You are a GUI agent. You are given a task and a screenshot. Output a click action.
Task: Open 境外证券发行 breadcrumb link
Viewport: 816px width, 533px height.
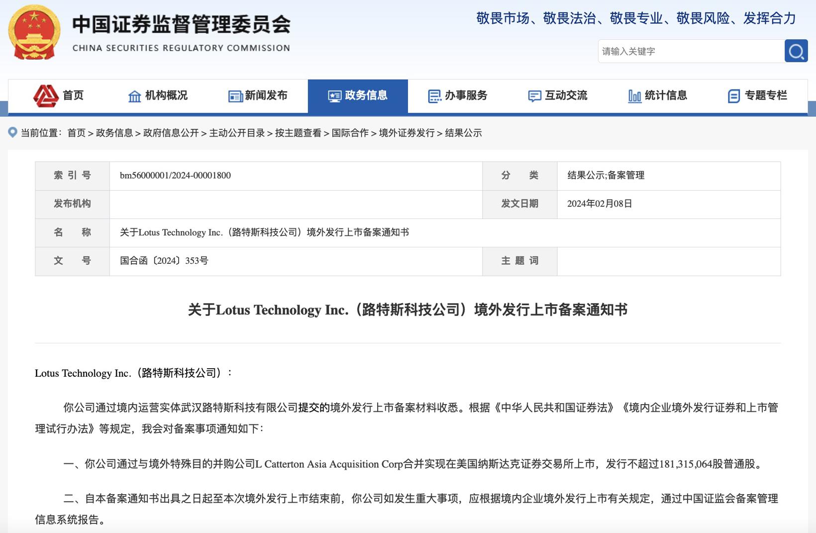coord(407,133)
